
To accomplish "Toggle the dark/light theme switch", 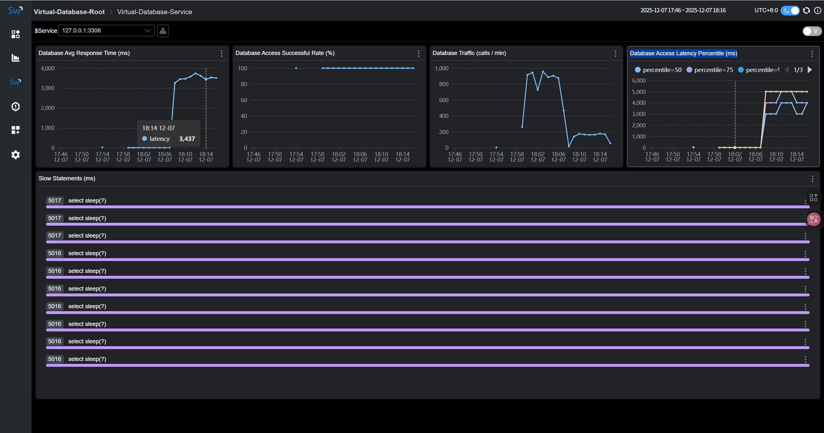I will [x=790, y=11].
